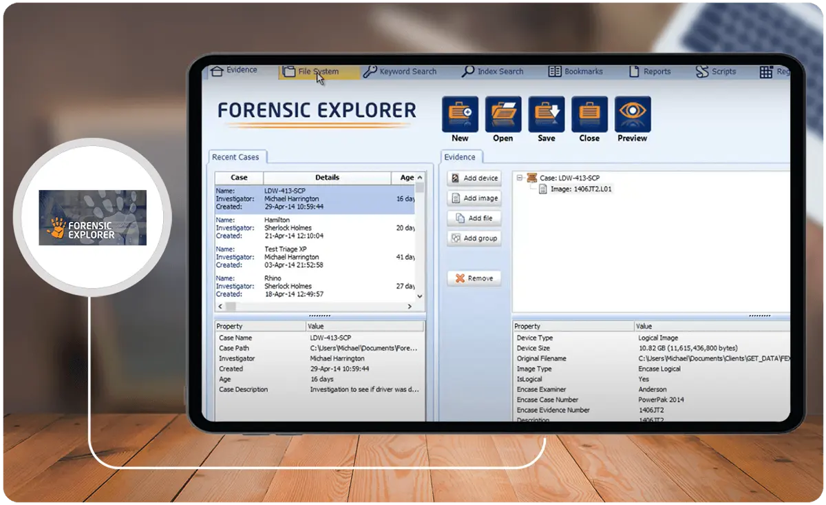Click the Remove button
Viewport: 826px width, 505px height.
point(474,278)
